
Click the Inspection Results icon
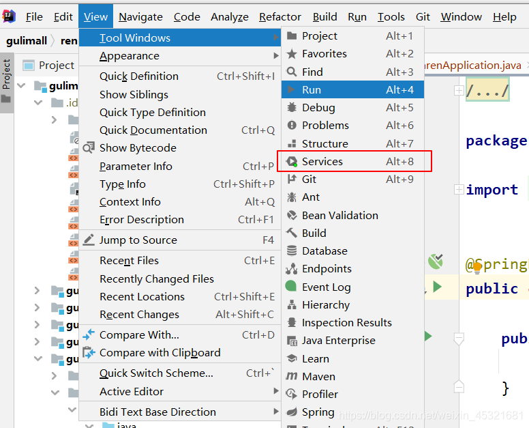(292, 323)
